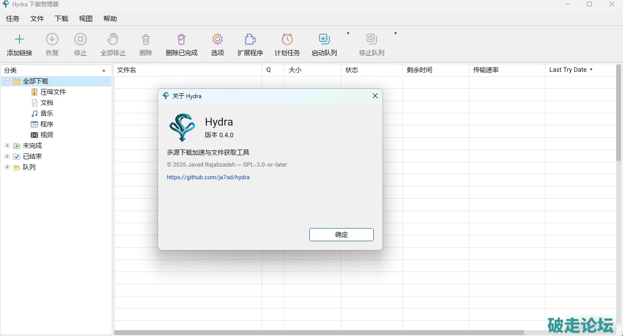Select the 已结束 tree node
Viewport: 623px width, 336px height.
point(32,156)
